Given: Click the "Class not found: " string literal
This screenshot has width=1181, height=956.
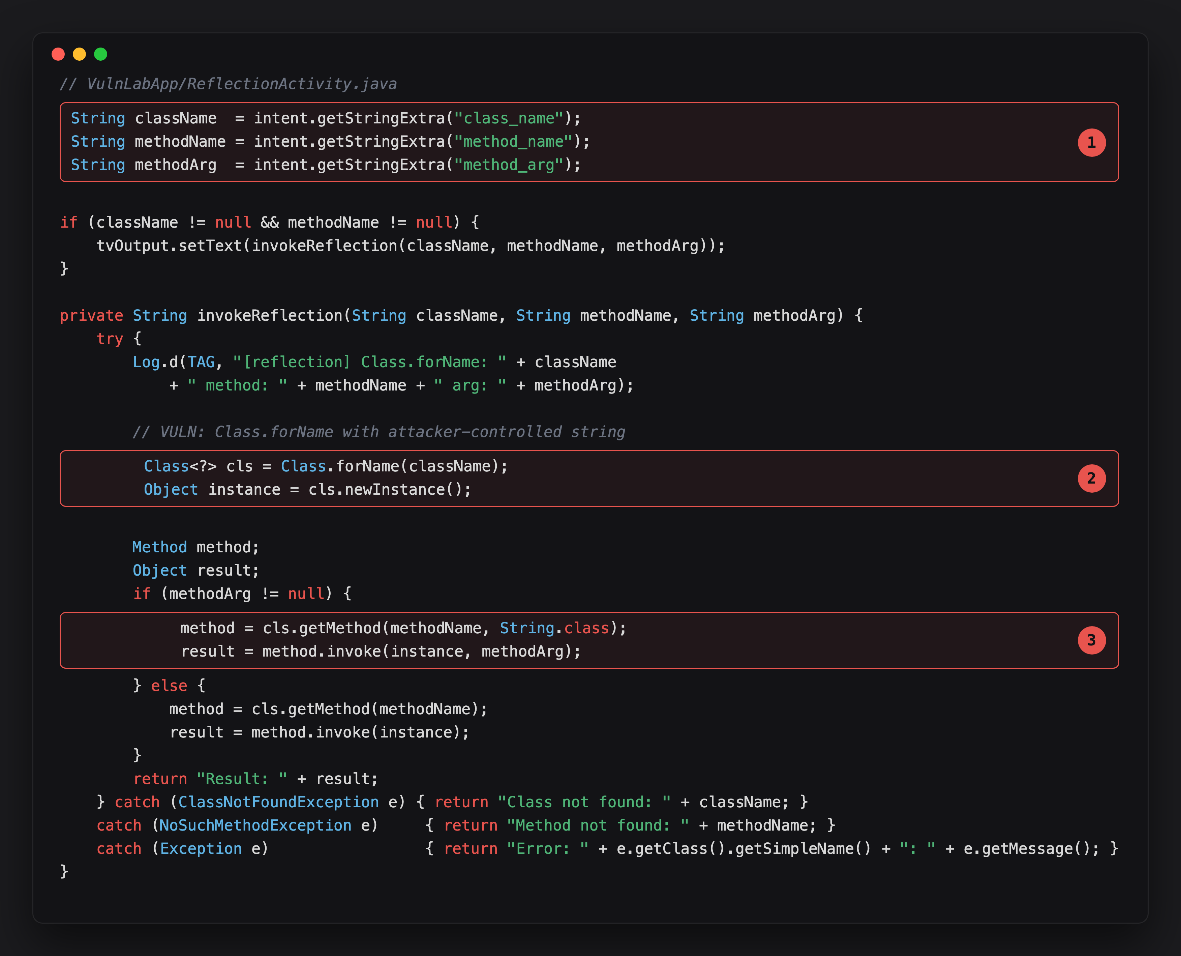Looking at the screenshot, I should tap(584, 802).
